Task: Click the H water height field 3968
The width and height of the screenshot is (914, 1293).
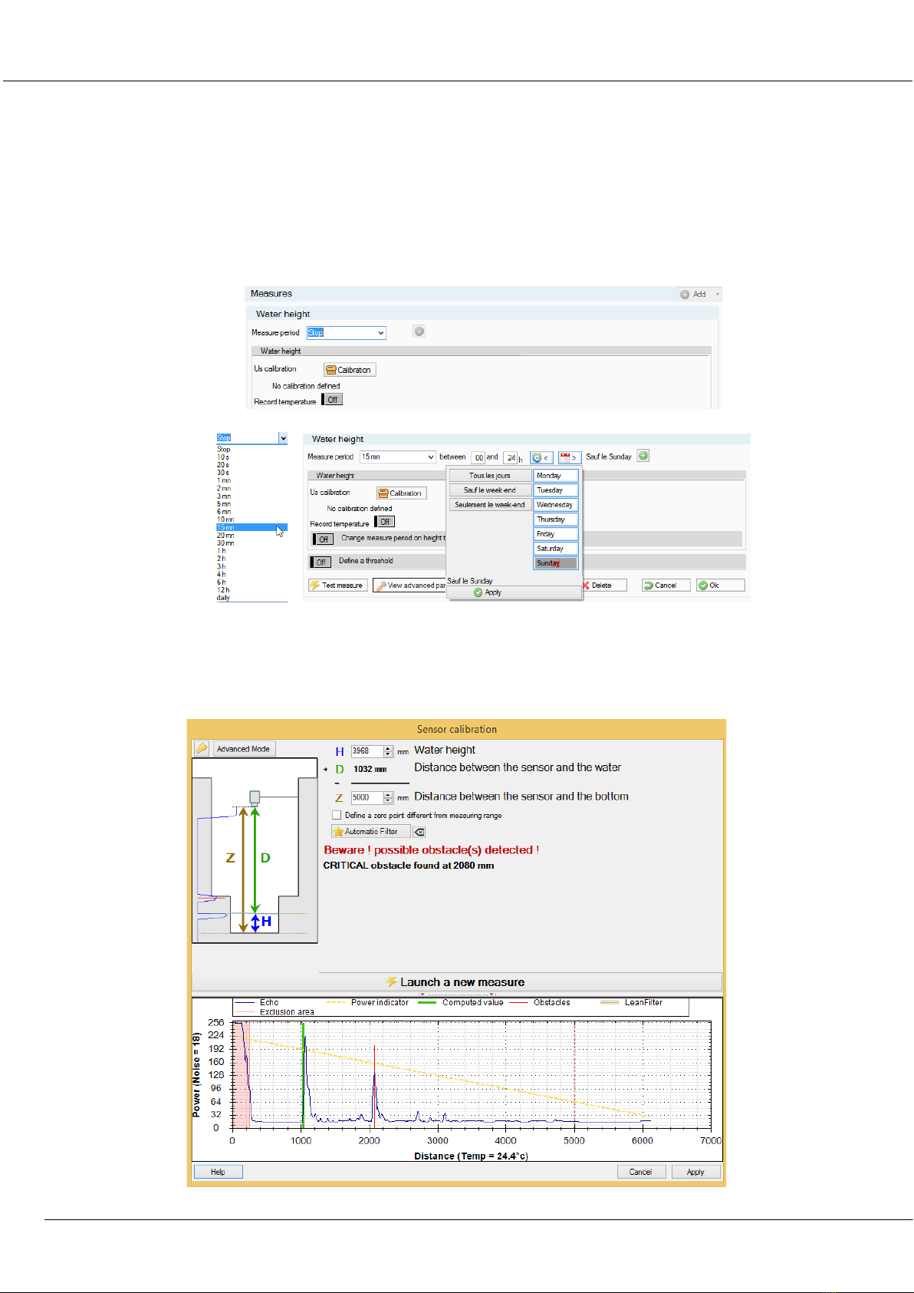Action: click(367, 751)
